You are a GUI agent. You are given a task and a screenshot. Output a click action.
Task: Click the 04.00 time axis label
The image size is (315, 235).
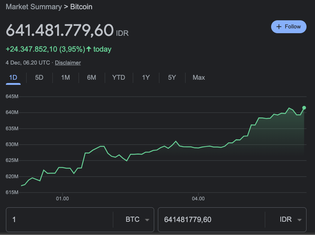[x=198, y=199]
